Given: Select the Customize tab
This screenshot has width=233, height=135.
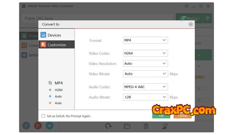Looking at the screenshot, I should pos(57,45).
